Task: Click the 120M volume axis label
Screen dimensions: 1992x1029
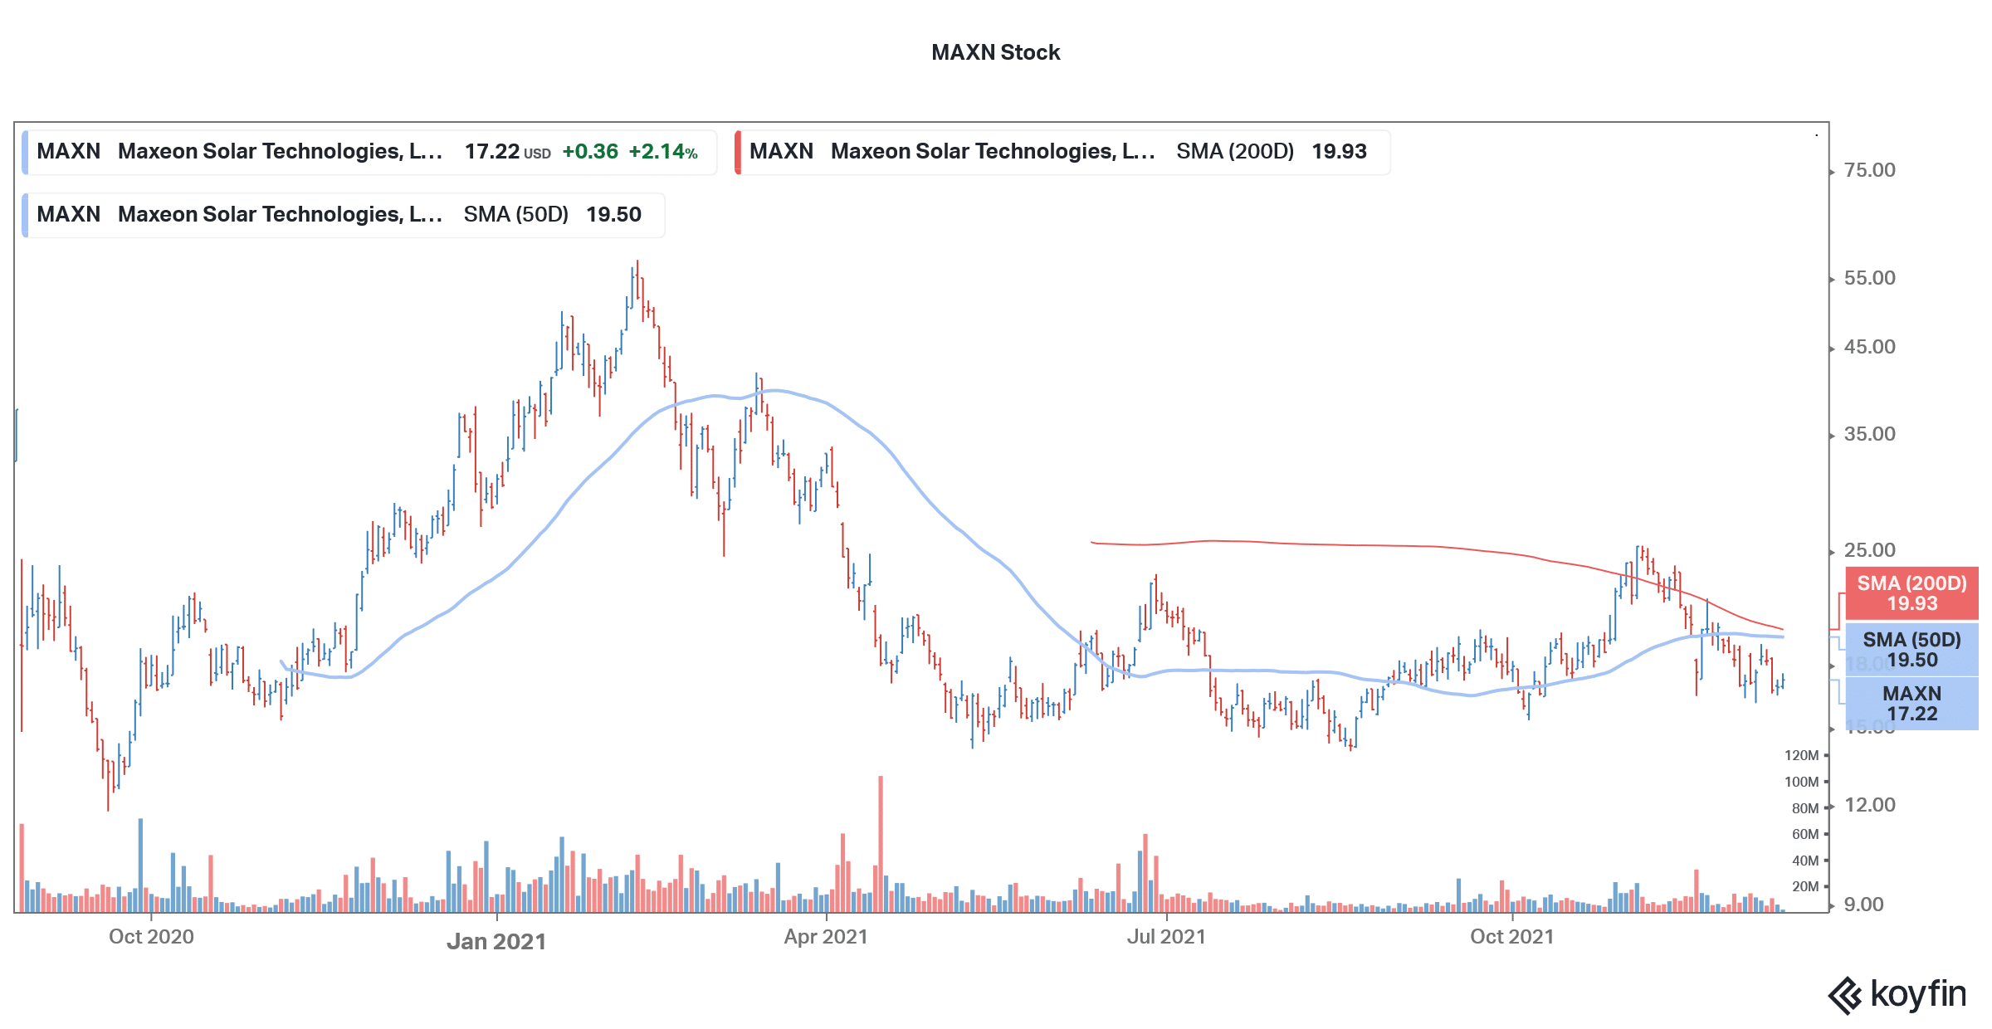Action: coord(1801,755)
